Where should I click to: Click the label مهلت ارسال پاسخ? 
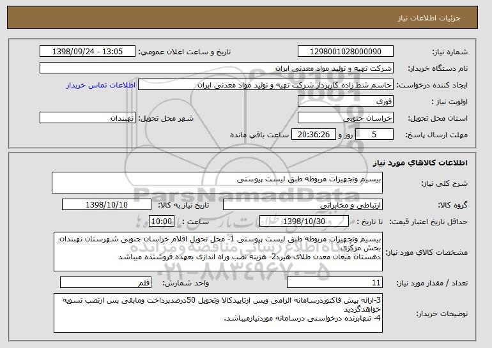coord(436,135)
